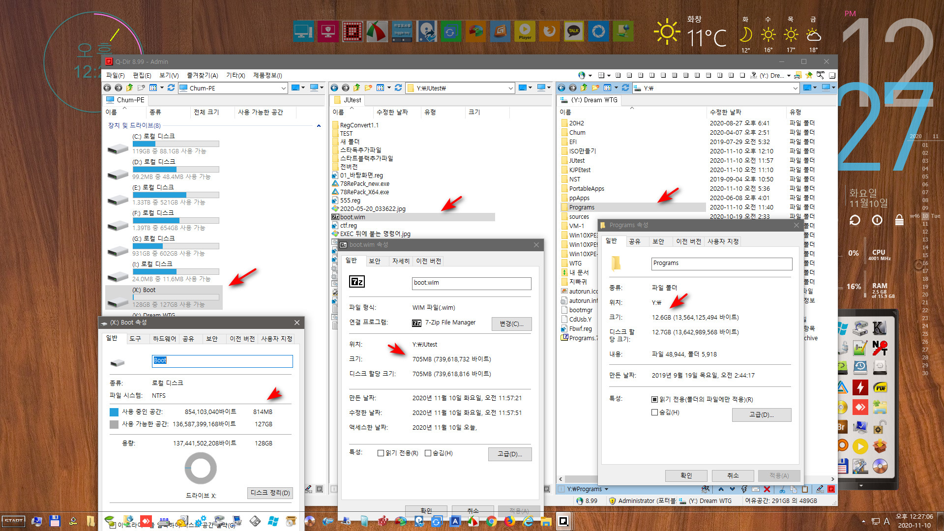The height and width of the screenshot is (531, 944).
Task: Switch to 자세히 tab in boot.wim properties
Action: [401, 261]
